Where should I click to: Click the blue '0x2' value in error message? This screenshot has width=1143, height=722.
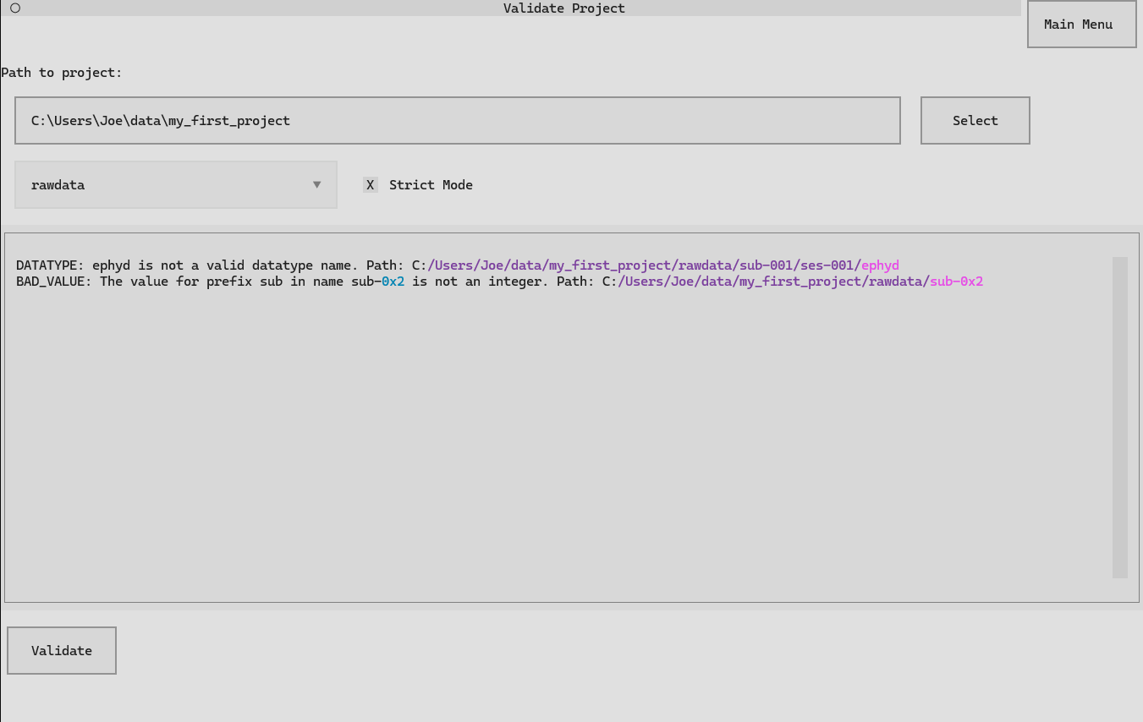coord(393,282)
